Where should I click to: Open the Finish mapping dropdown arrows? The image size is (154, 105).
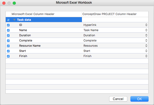pos(146,56)
